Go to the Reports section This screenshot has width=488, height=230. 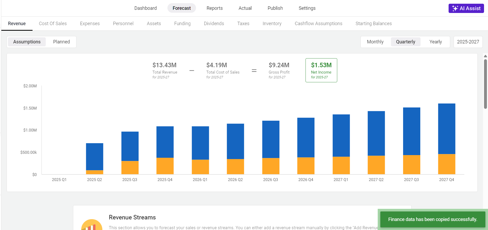pos(215,8)
